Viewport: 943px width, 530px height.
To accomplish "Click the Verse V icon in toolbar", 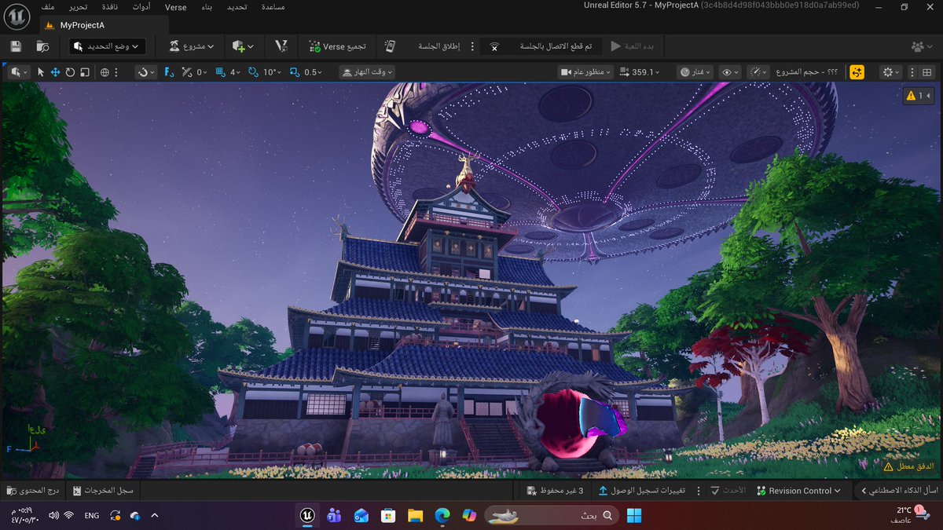I will click(281, 46).
